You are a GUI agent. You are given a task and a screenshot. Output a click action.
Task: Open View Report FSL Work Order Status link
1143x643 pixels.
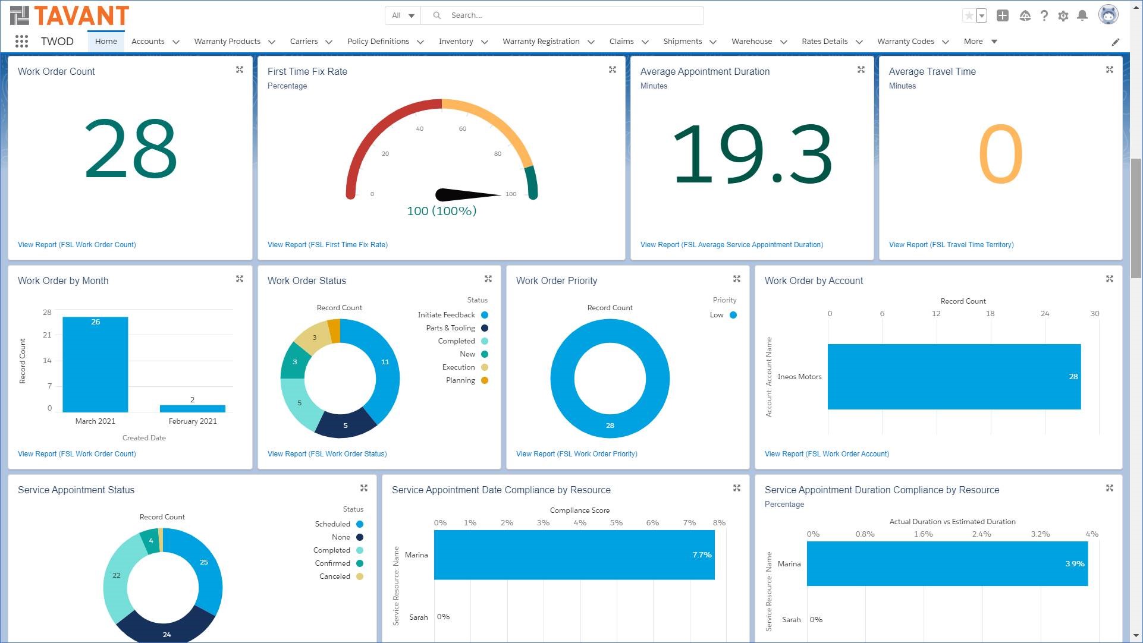[x=327, y=454]
